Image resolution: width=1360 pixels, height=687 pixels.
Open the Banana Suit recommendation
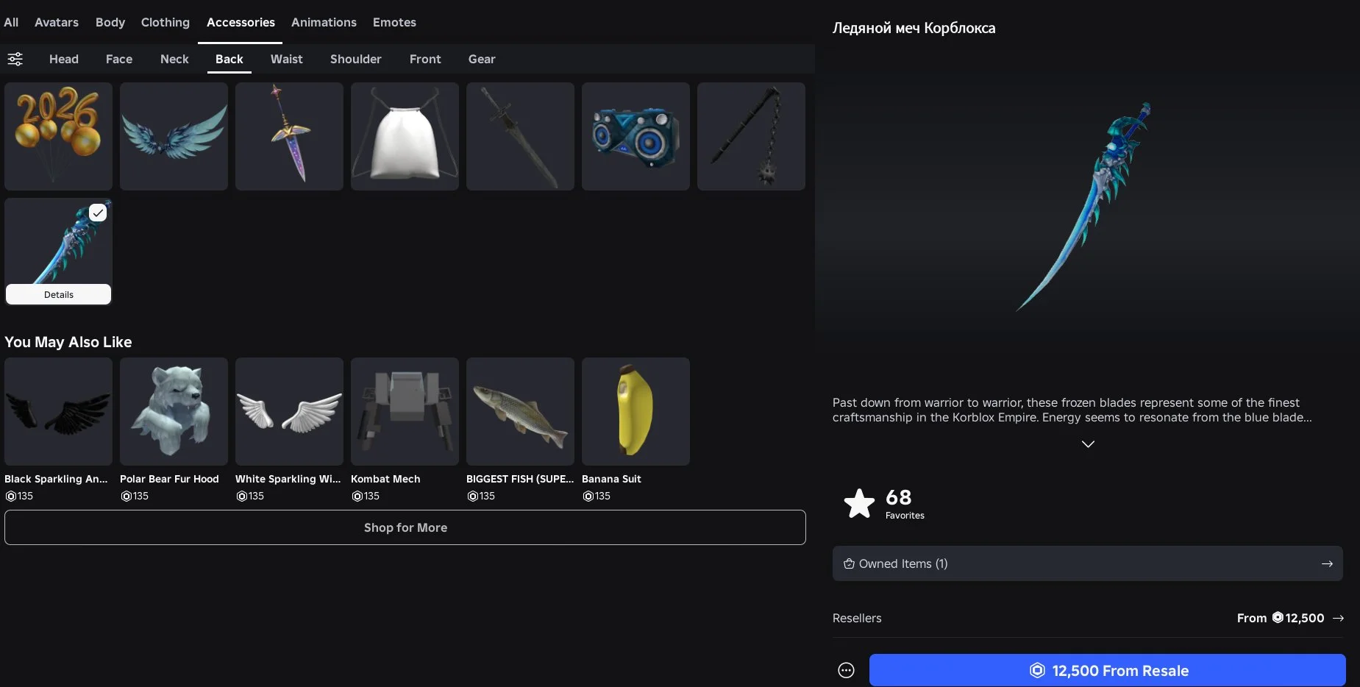[636, 411]
